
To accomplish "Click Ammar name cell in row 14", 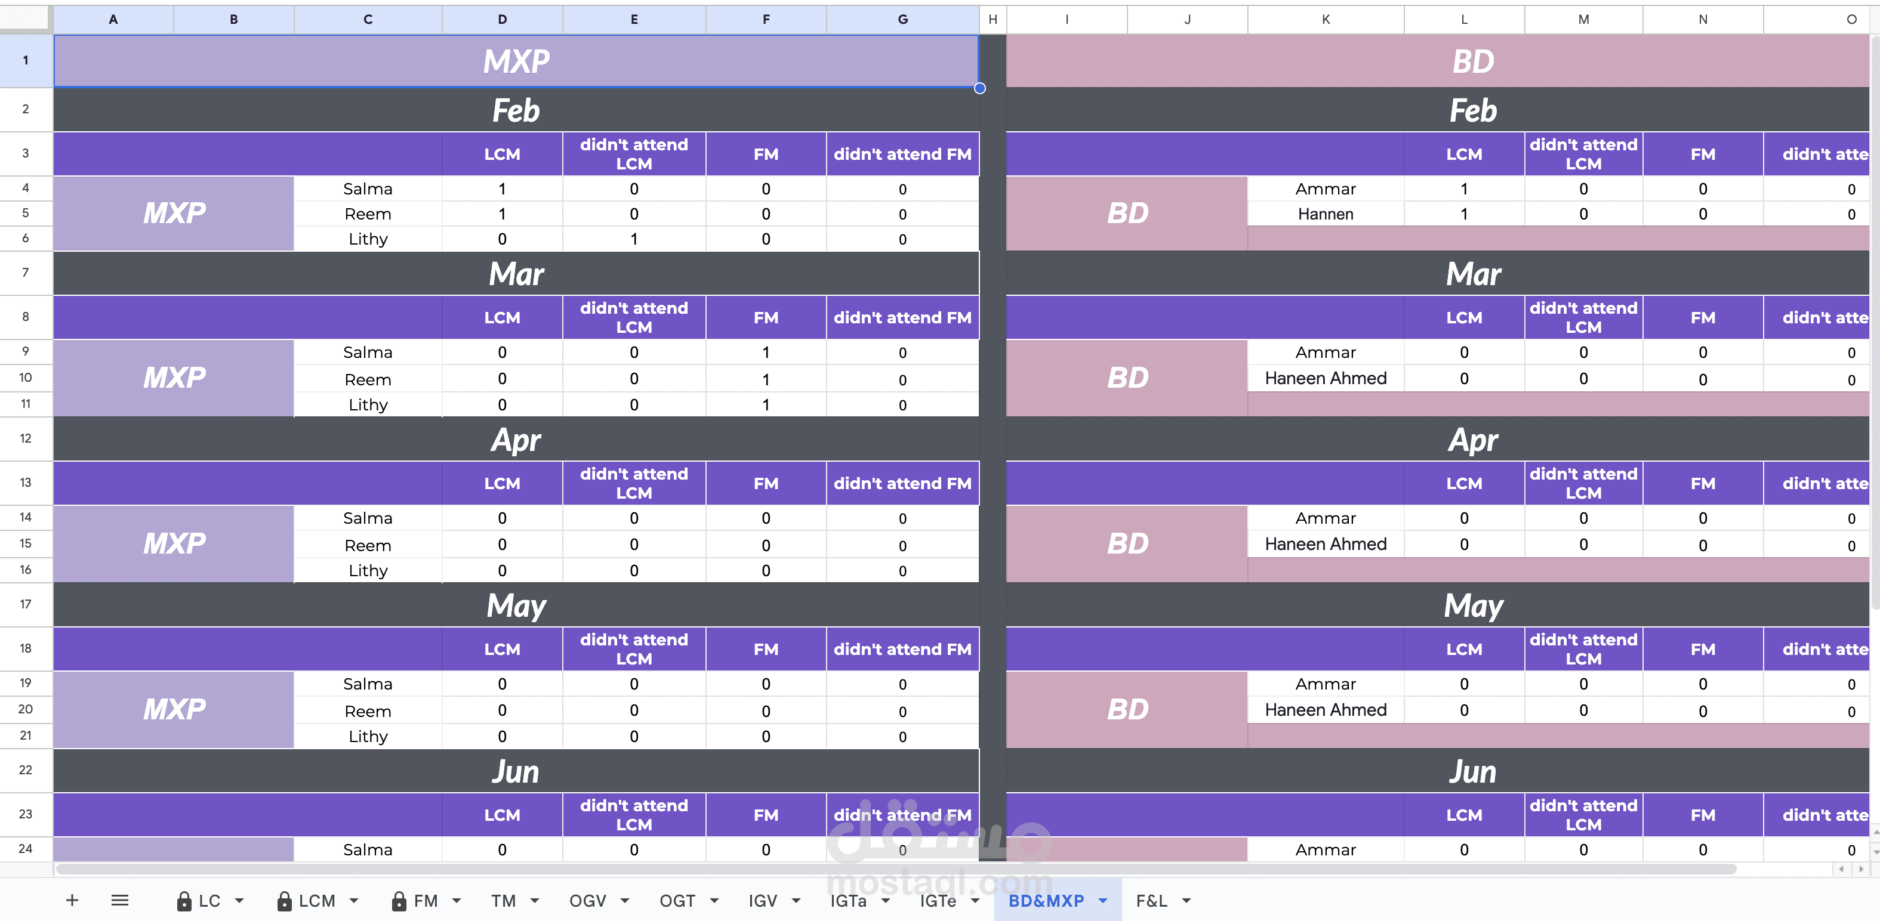I will tap(1326, 518).
